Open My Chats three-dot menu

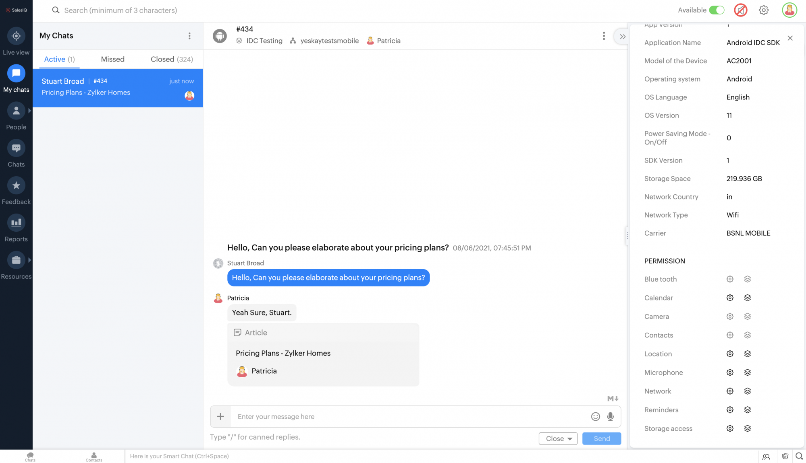(x=189, y=36)
